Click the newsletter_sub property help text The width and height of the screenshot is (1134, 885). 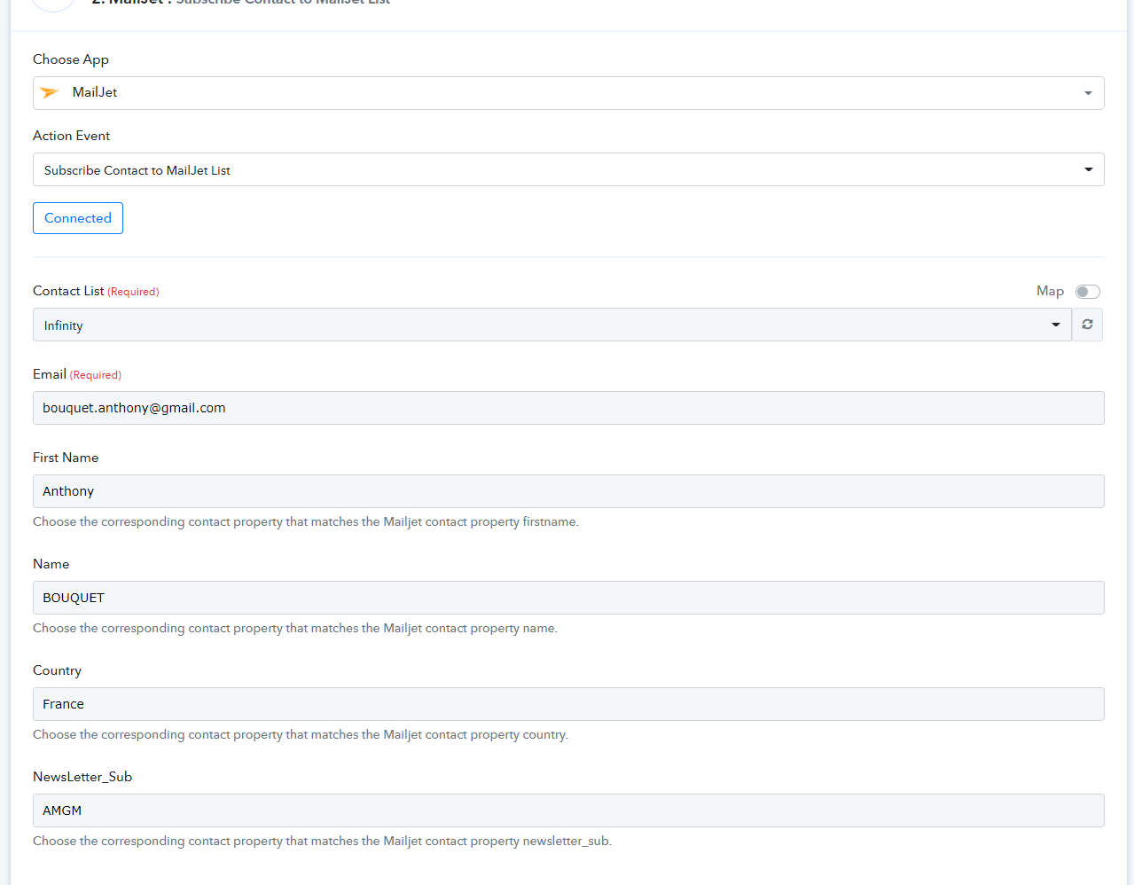tap(322, 841)
